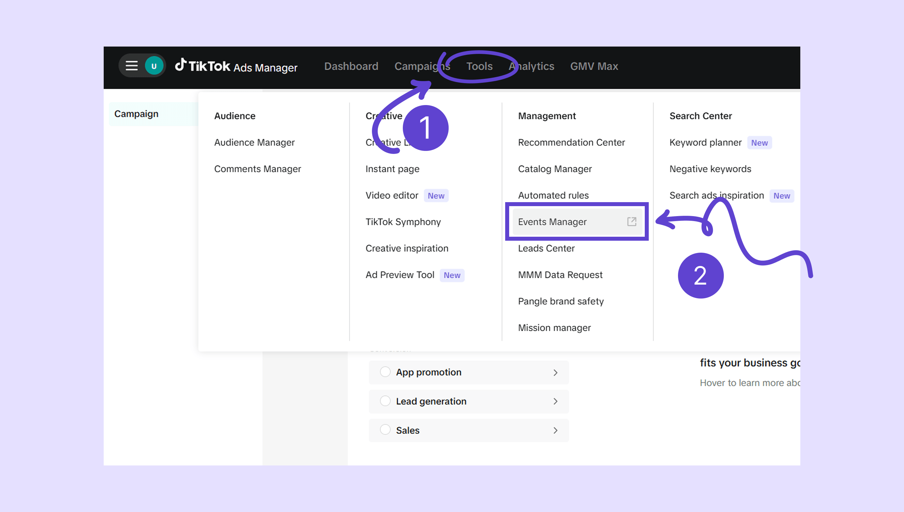Select Campaign in the left sidebar
The height and width of the screenshot is (512, 904).
tap(136, 114)
